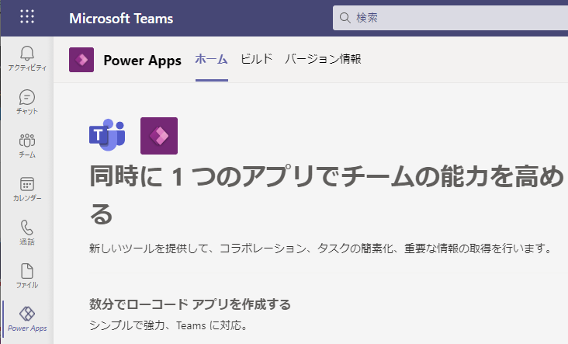Open カレンダー in the sidebar
This screenshot has height=344, width=568.
tap(27, 189)
